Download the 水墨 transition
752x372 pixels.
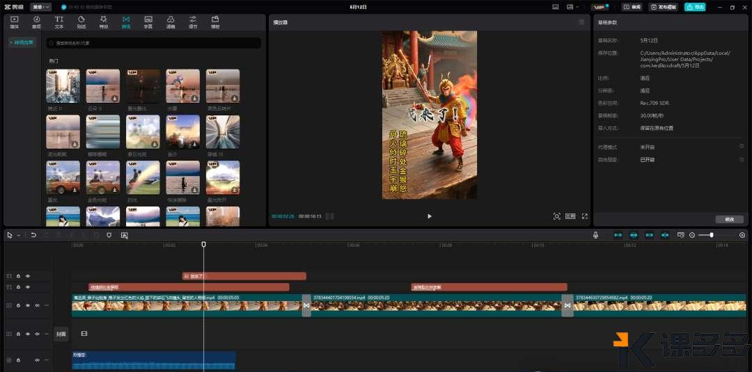(195, 99)
